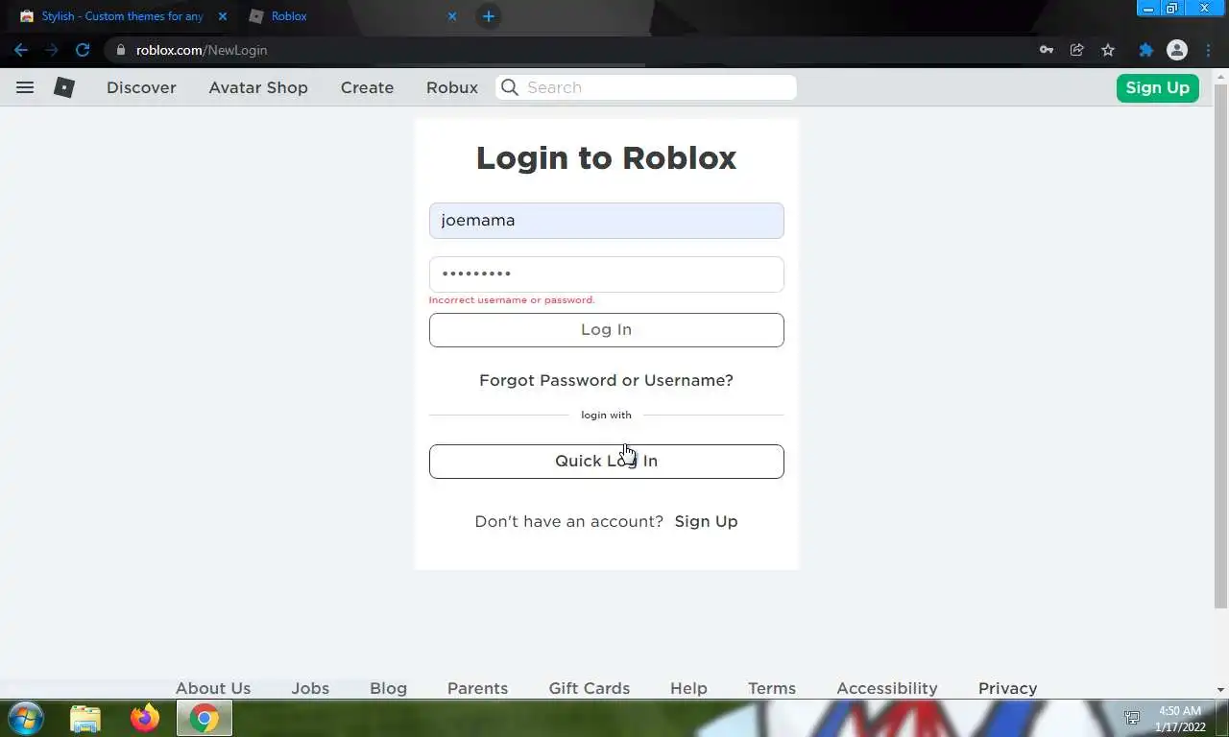Viewport: 1229px width, 737px height.
Task: Open Chrome profile avatar menu
Action: click(1177, 50)
